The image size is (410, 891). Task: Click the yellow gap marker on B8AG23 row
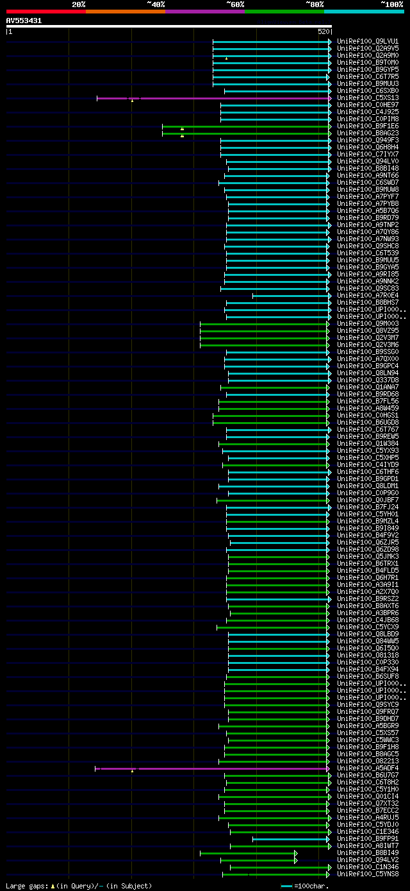182,135
